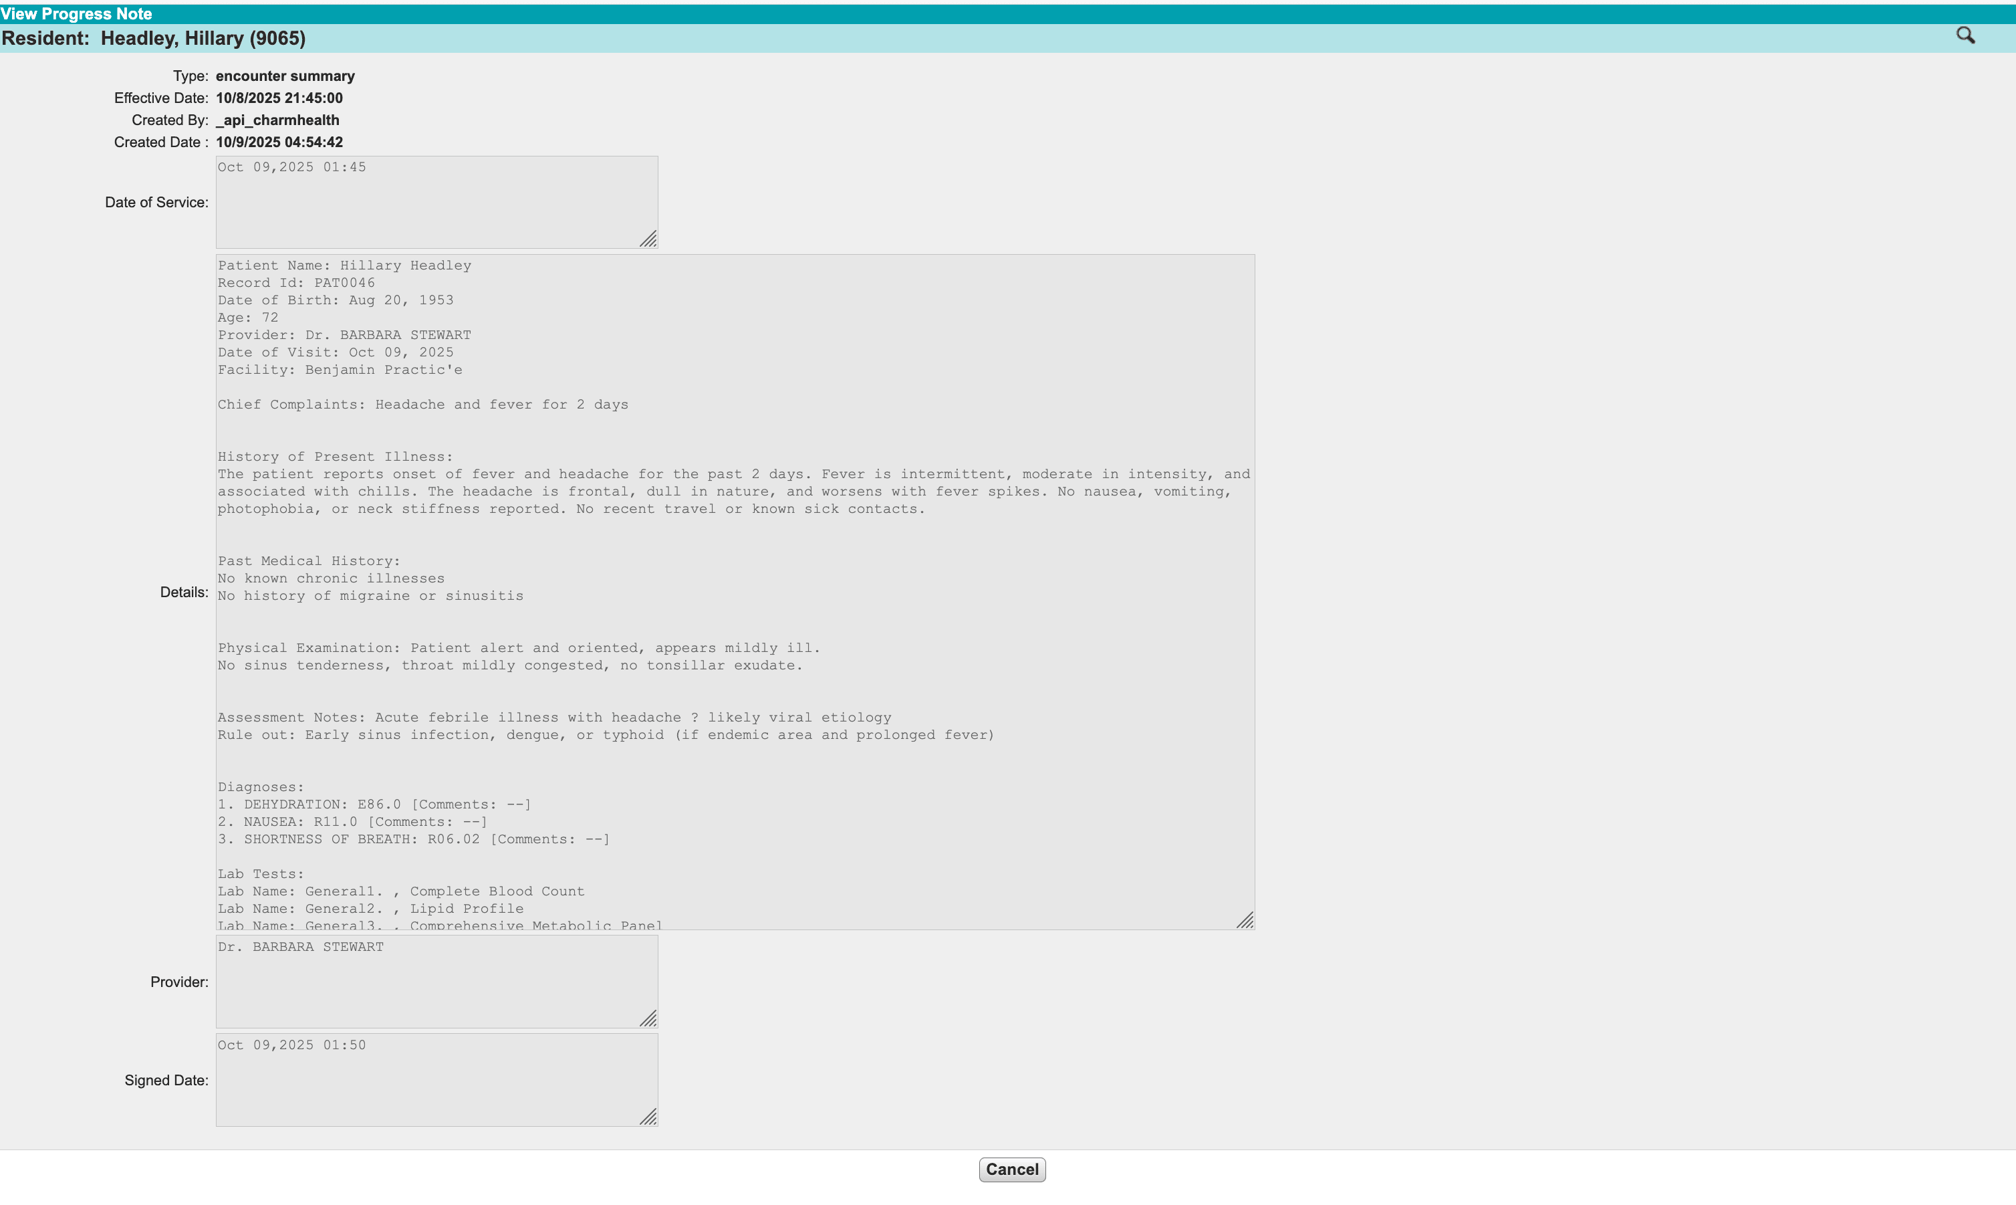
Task: Click the Details field label
Action: (183, 592)
